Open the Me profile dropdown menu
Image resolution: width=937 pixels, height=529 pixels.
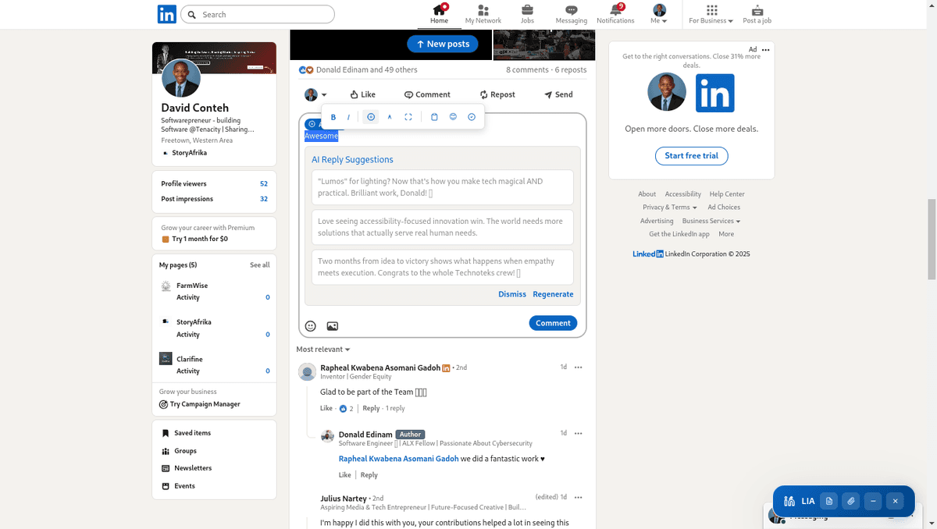[658, 13]
